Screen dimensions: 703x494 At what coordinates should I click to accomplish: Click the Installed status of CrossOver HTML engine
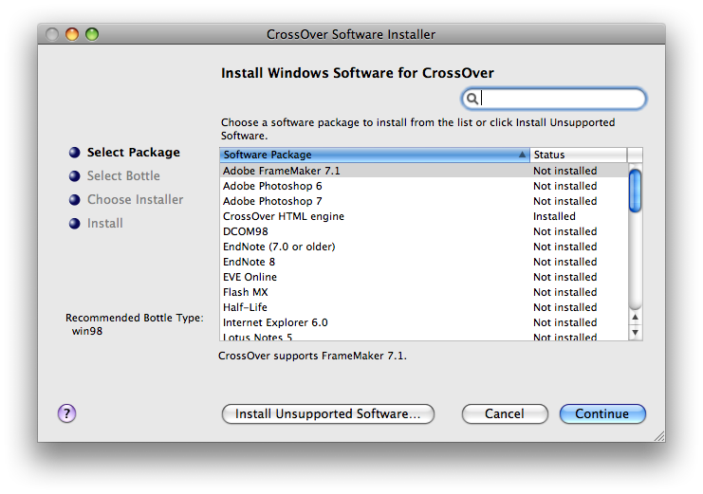pyautogui.click(x=554, y=216)
